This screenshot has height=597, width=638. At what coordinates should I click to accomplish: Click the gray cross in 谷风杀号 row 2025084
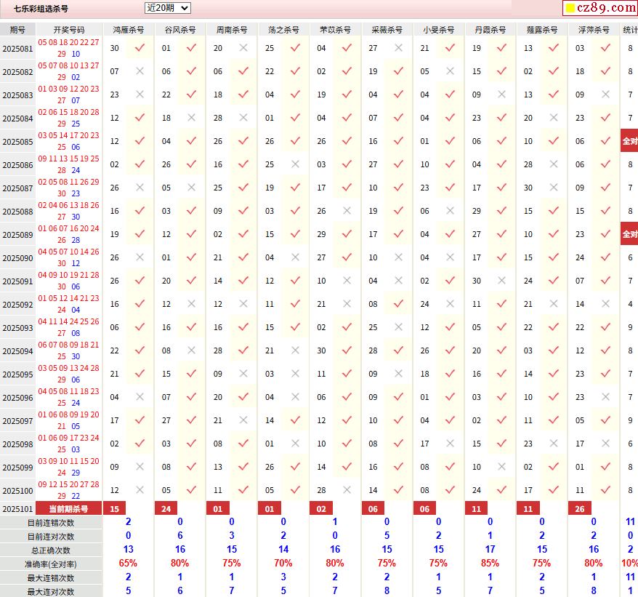click(x=192, y=117)
